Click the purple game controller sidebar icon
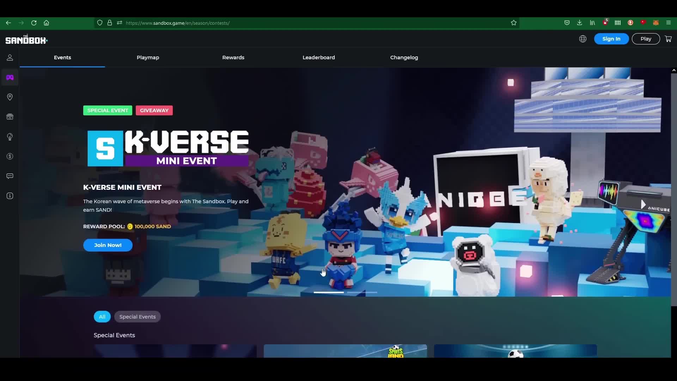677x381 pixels. click(x=10, y=77)
